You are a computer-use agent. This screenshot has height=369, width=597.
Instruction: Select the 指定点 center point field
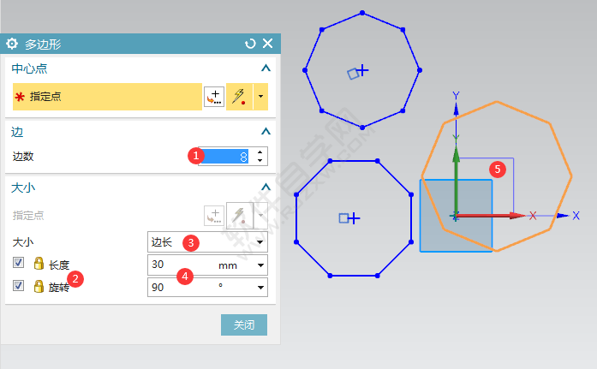107,97
